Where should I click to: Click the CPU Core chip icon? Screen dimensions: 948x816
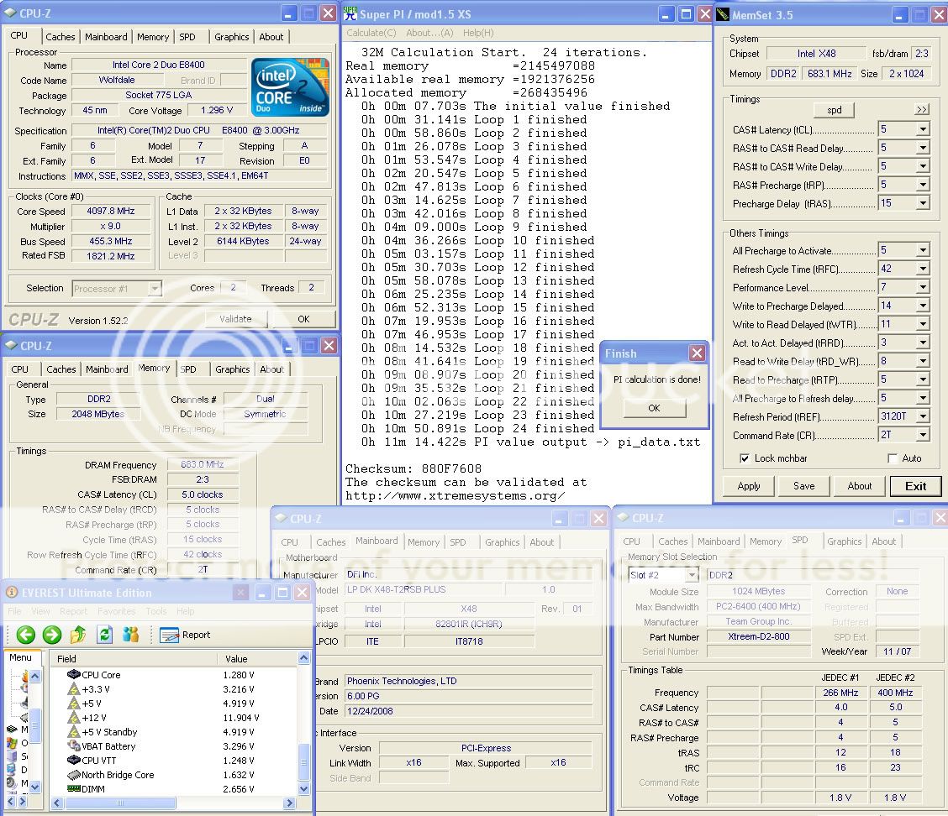click(74, 675)
